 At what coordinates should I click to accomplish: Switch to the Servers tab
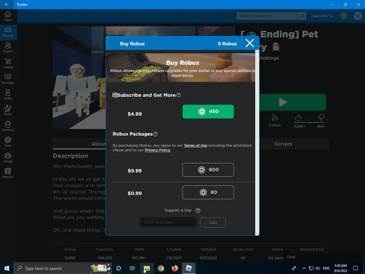tap(283, 144)
